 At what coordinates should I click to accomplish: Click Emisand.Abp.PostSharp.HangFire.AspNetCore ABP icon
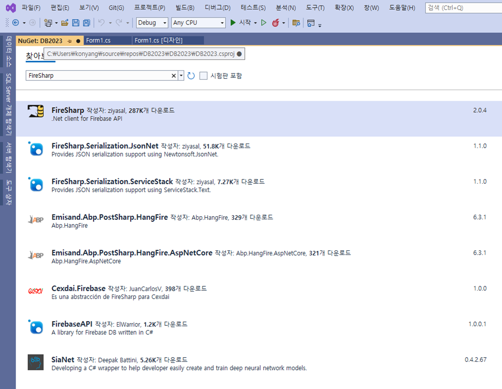click(x=36, y=255)
